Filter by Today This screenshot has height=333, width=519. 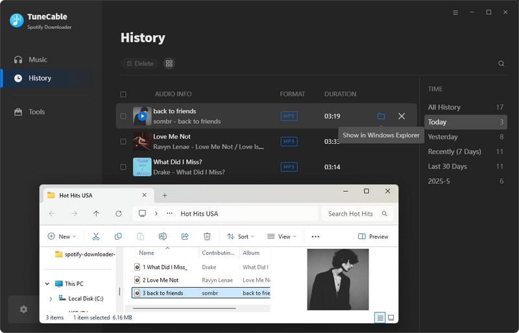click(x=465, y=122)
